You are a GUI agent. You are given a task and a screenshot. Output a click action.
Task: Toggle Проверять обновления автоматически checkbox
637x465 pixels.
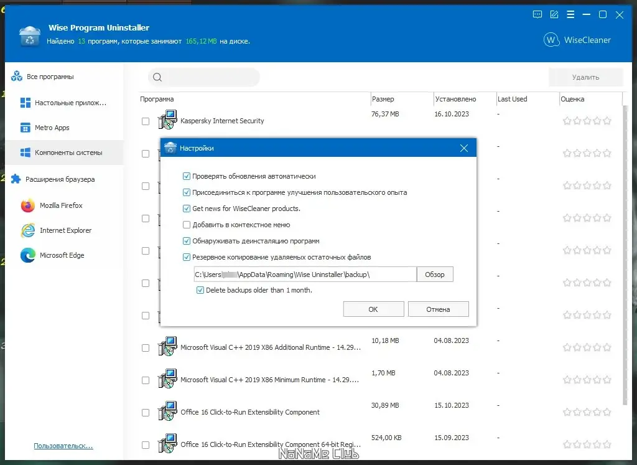click(x=187, y=176)
